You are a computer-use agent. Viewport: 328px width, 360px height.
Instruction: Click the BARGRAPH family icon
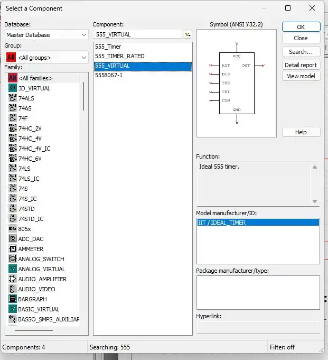[13, 299]
